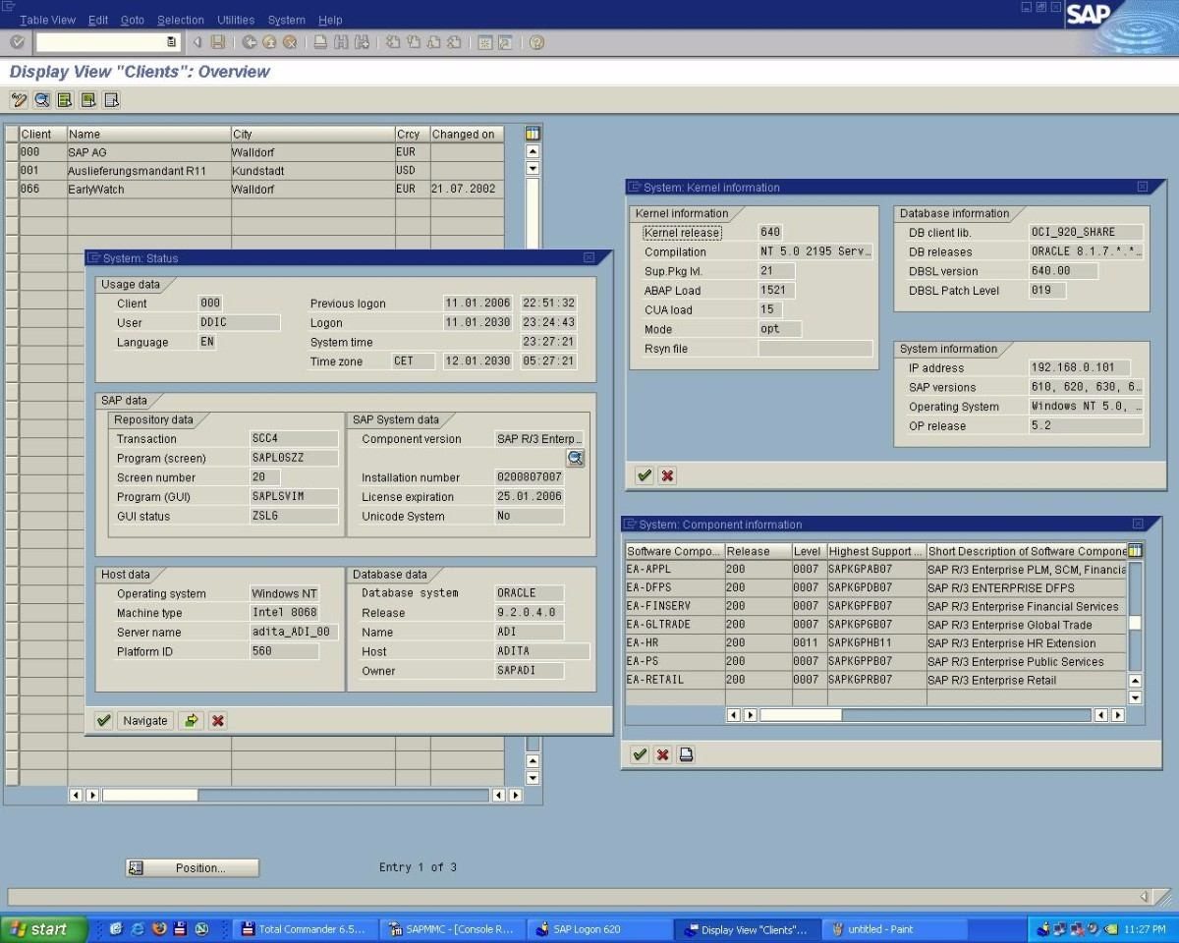Click the Save diskette icon

pyautogui.click(x=218, y=42)
